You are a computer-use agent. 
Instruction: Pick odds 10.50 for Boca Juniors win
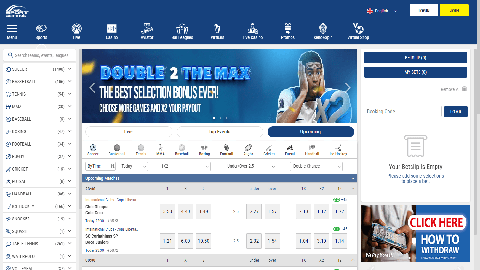coord(204,241)
